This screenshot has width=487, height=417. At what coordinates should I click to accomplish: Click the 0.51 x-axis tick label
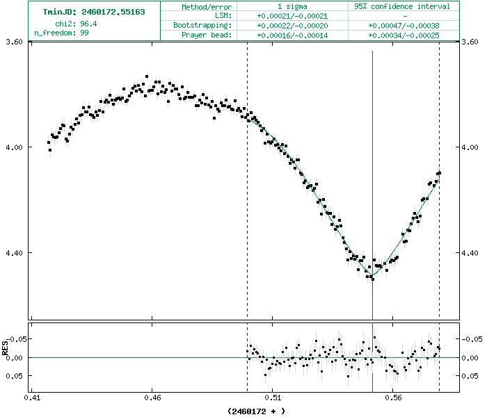(272, 399)
